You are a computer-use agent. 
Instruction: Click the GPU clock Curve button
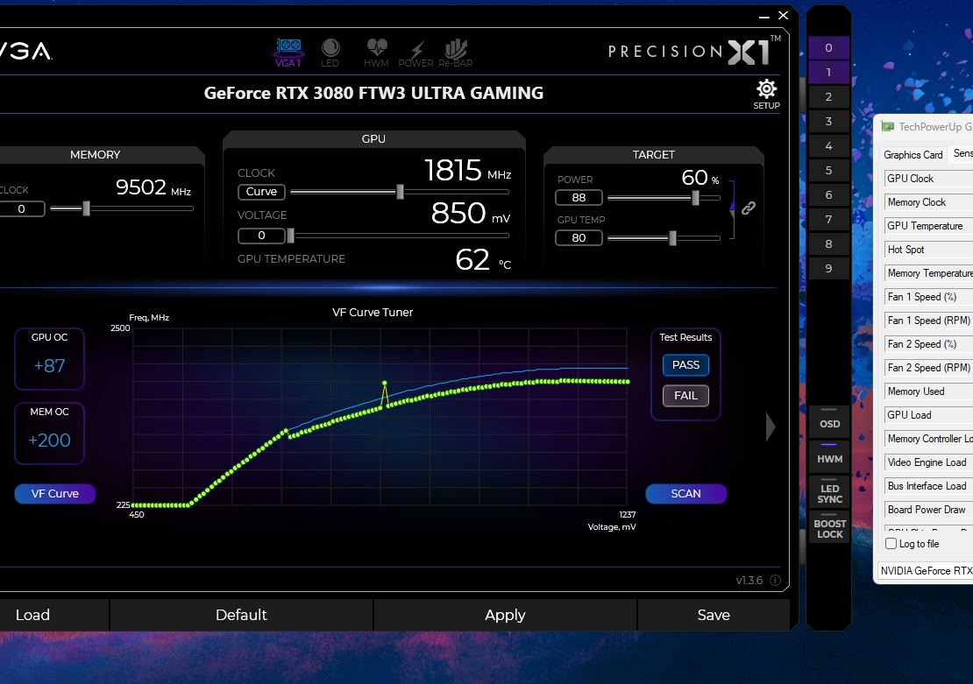[261, 192]
